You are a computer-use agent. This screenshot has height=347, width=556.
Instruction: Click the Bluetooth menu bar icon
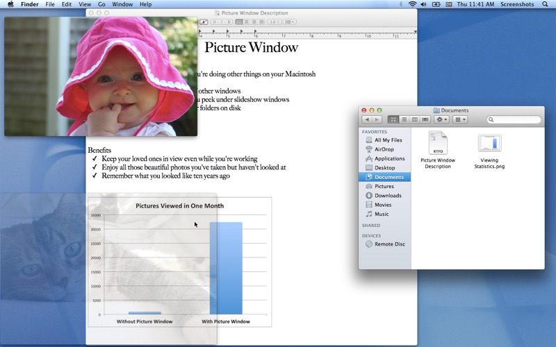point(401,4)
